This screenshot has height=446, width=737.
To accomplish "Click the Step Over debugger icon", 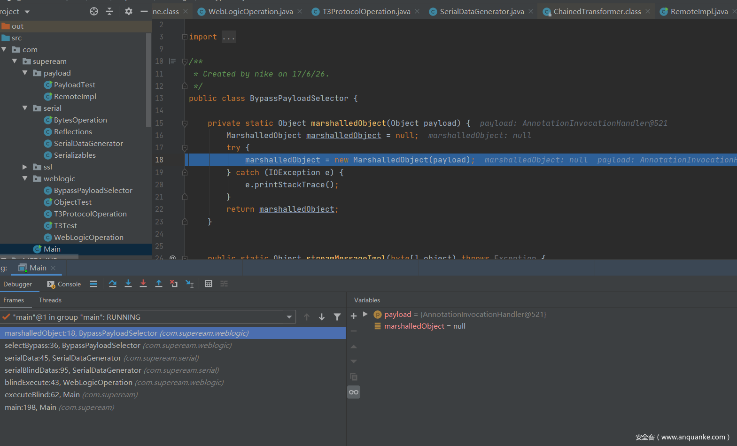I will [x=113, y=284].
